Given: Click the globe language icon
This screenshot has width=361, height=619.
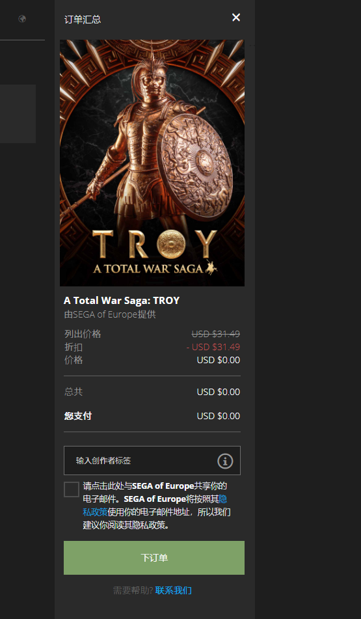Looking at the screenshot, I should (22, 19).
